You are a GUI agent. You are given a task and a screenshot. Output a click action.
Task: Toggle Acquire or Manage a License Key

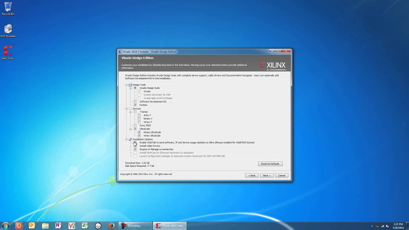(x=135, y=149)
